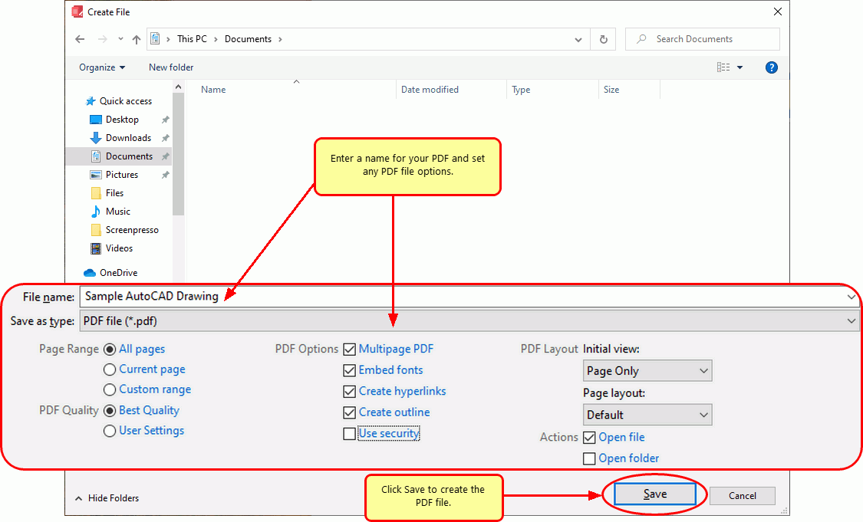Image resolution: width=863 pixels, height=522 pixels.
Task: Cancel the file creation dialog
Action: 742,496
